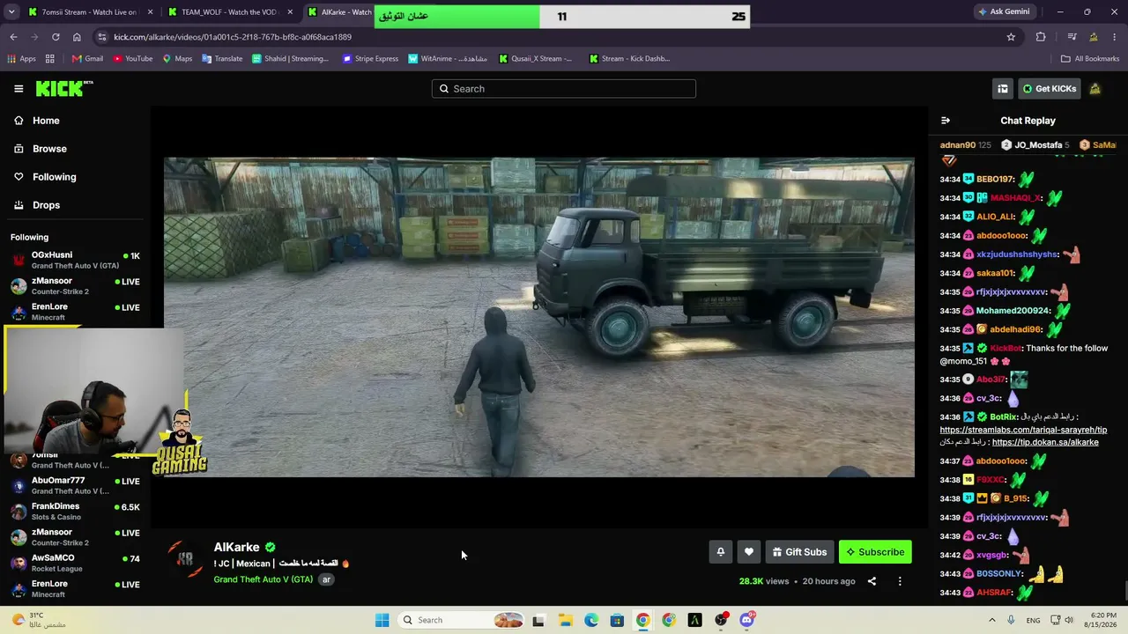The width and height of the screenshot is (1128, 634).
Task: Toggle notifications bell for AlKarke
Action: tap(720, 552)
